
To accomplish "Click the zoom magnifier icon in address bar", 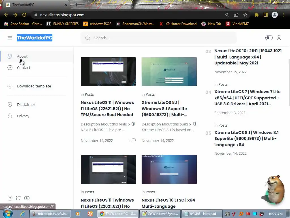I will pos(227,15).
